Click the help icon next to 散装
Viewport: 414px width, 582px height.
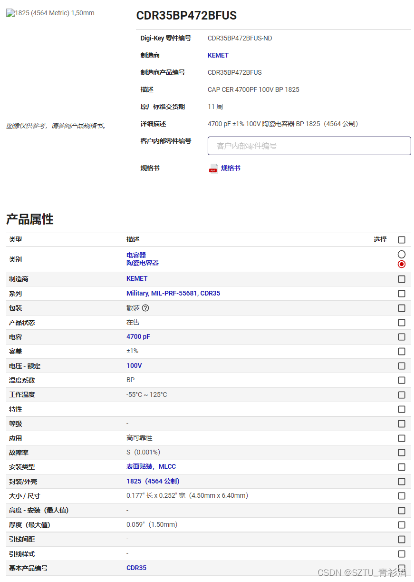pos(145,308)
